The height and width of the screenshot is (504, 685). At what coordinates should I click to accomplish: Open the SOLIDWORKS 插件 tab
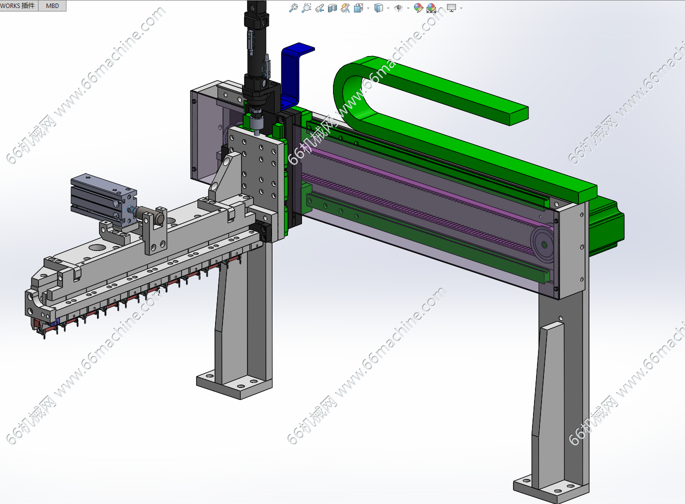click(18, 6)
